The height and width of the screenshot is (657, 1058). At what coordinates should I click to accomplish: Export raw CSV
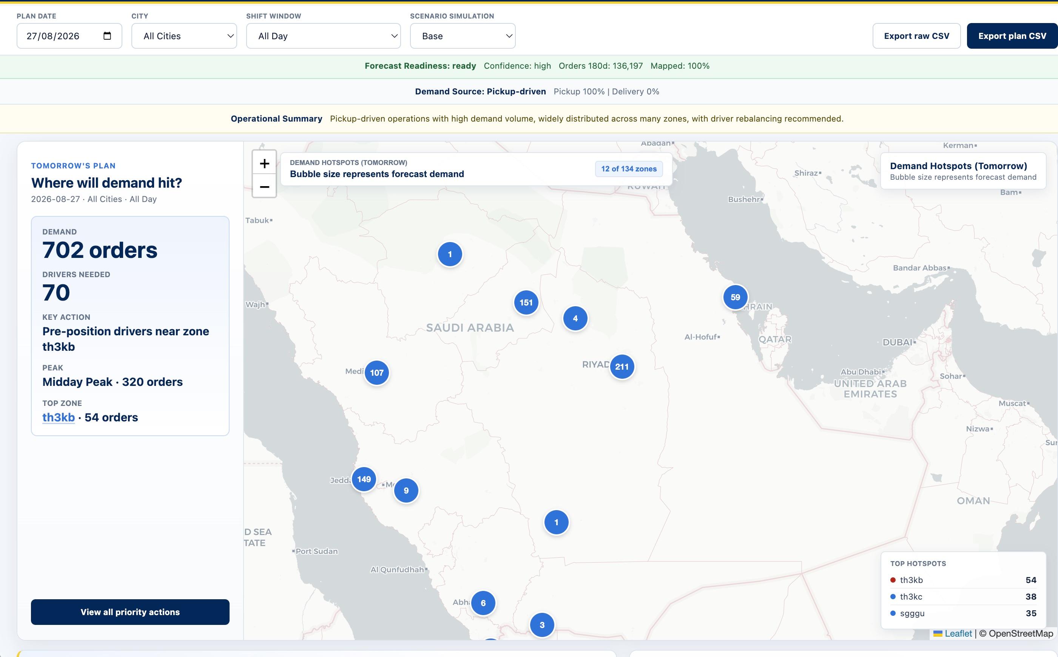point(916,36)
